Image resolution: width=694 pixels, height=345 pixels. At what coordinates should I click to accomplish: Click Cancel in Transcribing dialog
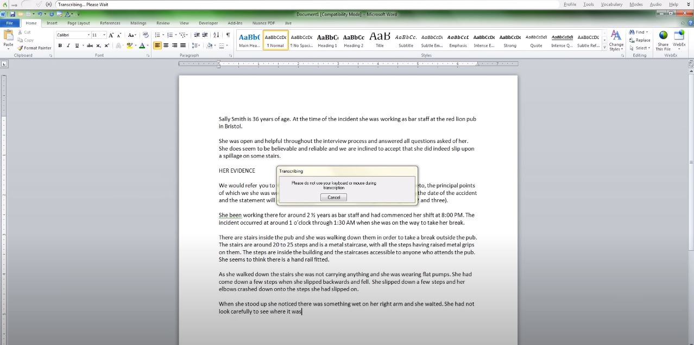[x=333, y=197]
